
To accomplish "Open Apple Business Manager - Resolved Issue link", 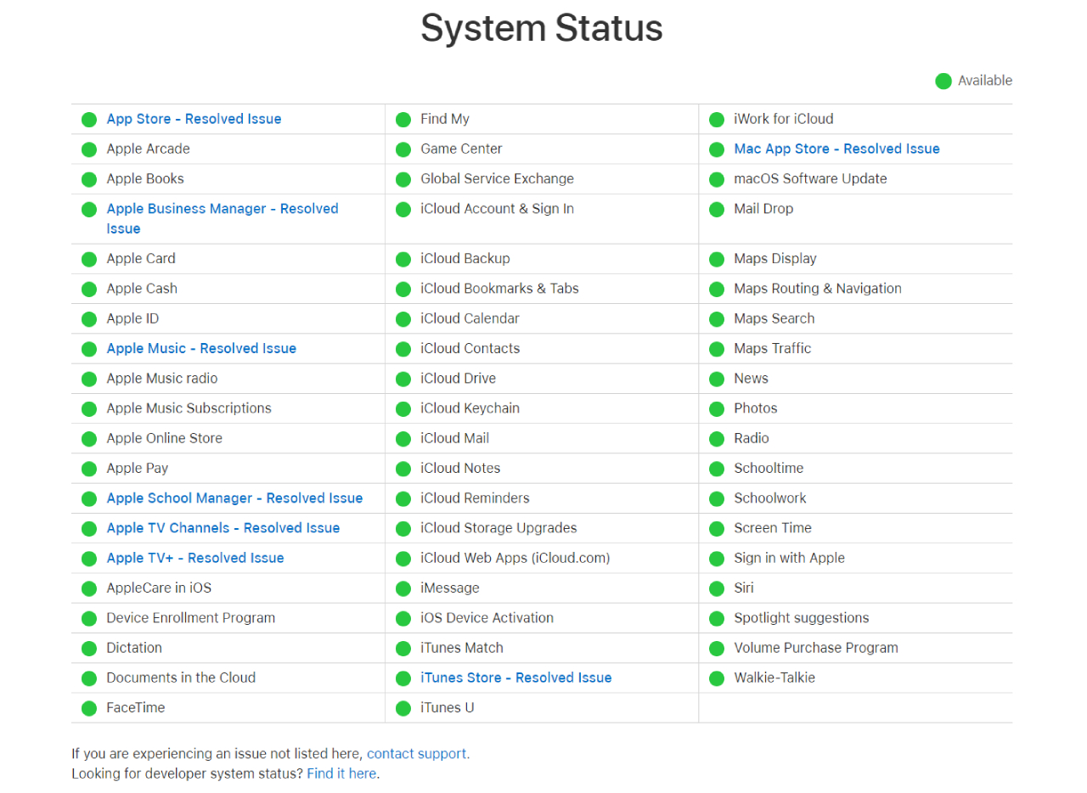I will pos(222,218).
